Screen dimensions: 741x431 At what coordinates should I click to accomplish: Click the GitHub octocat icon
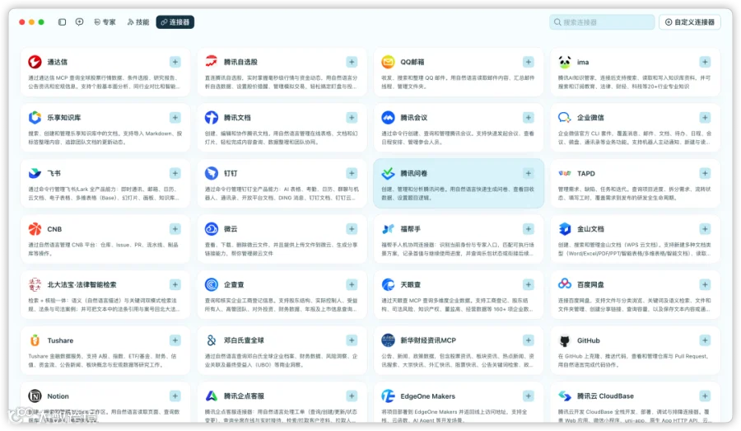click(x=564, y=340)
